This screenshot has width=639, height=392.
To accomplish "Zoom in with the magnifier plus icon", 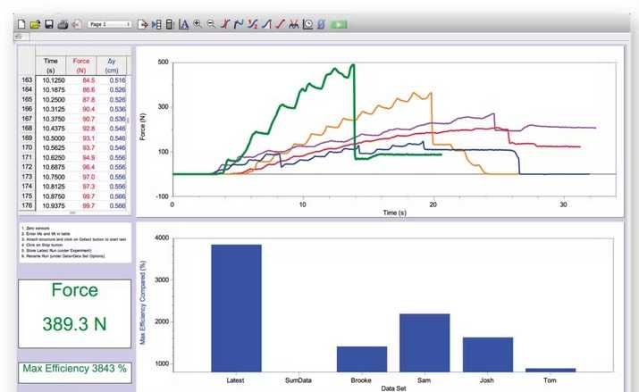I will [198, 24].
